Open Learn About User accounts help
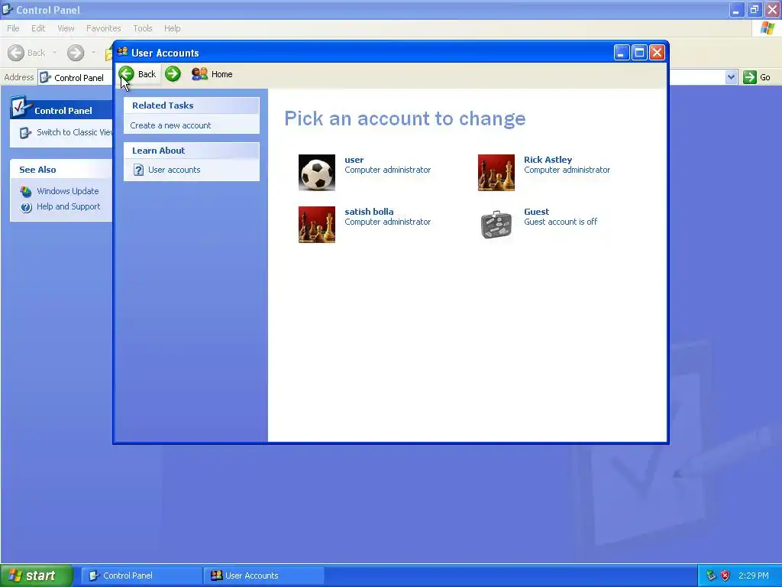 (x=174, y=170)
